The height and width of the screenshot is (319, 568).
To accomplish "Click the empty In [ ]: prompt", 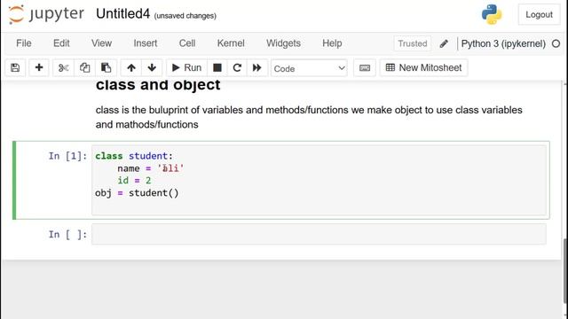I will [x=67, y=234].
